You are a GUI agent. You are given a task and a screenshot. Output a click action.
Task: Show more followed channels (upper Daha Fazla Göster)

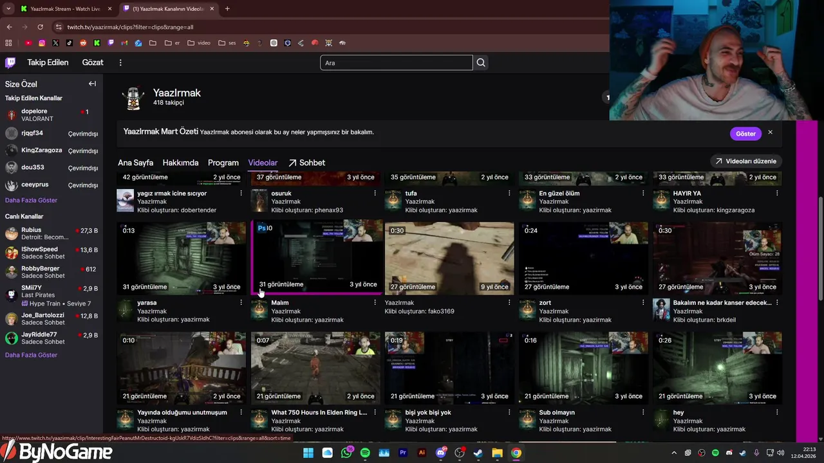tap(32, 200)
